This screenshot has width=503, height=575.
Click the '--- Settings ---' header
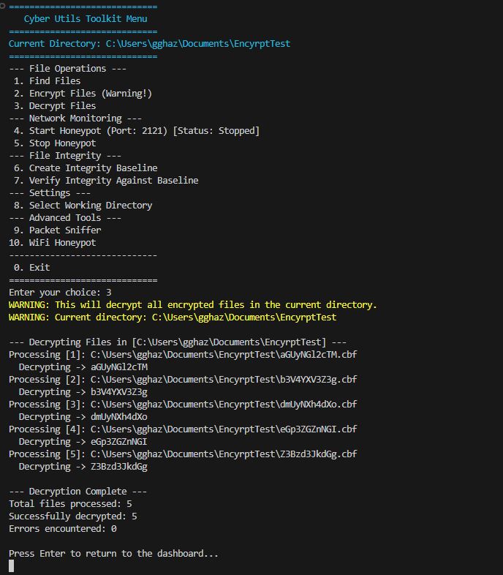pos(50,193)
